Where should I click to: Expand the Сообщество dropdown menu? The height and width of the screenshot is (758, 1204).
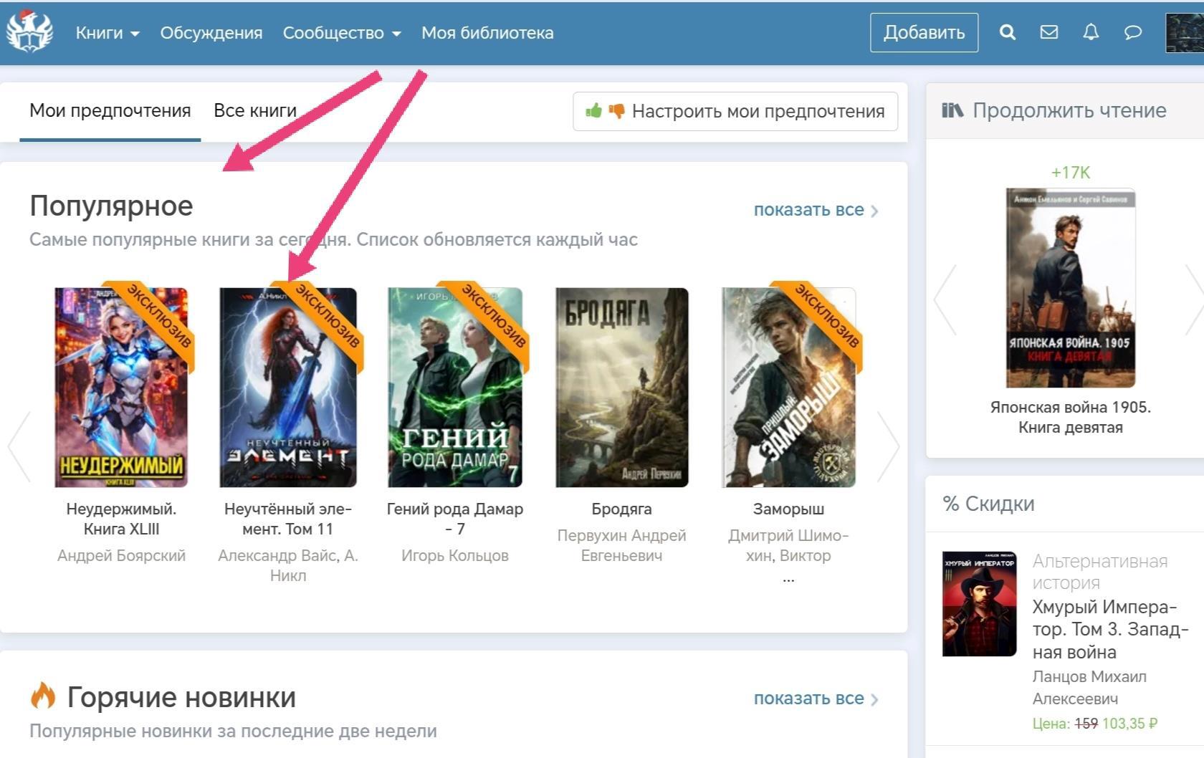pos(342,33)
